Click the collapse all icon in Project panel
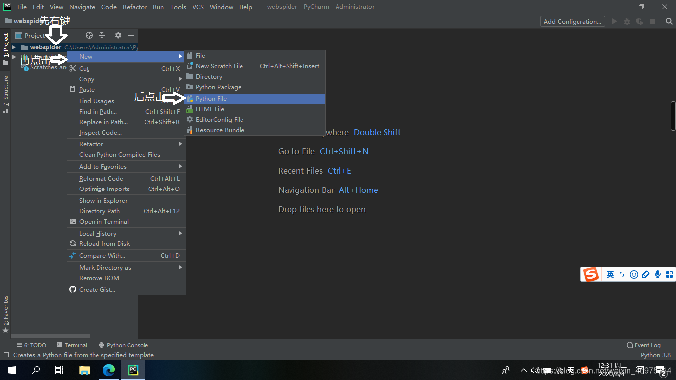 (102, 35)
